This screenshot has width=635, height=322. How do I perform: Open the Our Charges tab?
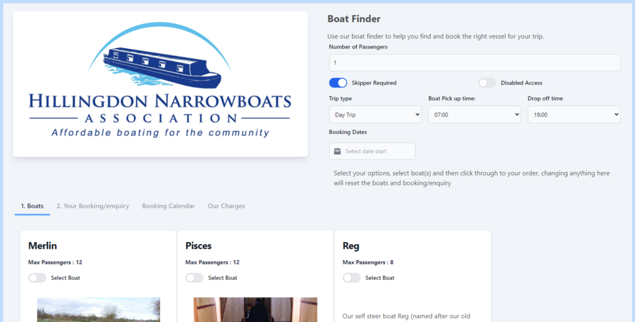(226, 206)
